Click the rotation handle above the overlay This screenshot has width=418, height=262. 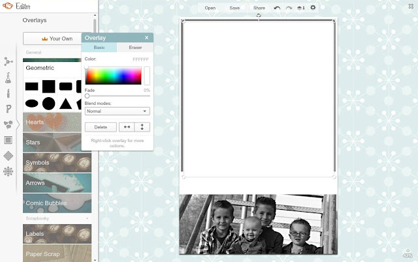259,15
